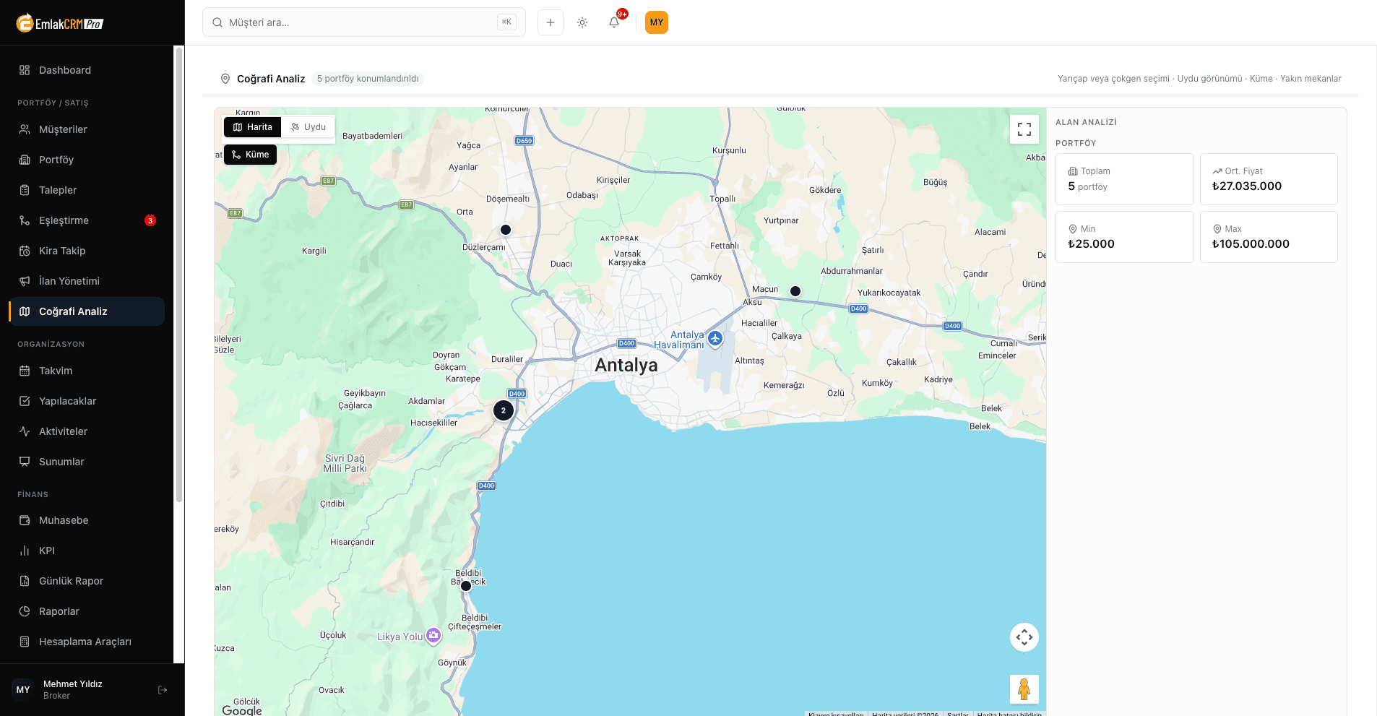The width and height of the screenshot is (1377, 716).
Task: Click the Ort. Fiyat ₺27.035.000 card
Action: tap(1269, 179)
